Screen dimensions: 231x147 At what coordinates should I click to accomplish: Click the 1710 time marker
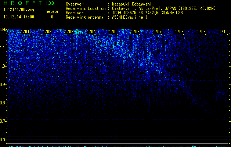pyautogui.click(x=224, y=32)
